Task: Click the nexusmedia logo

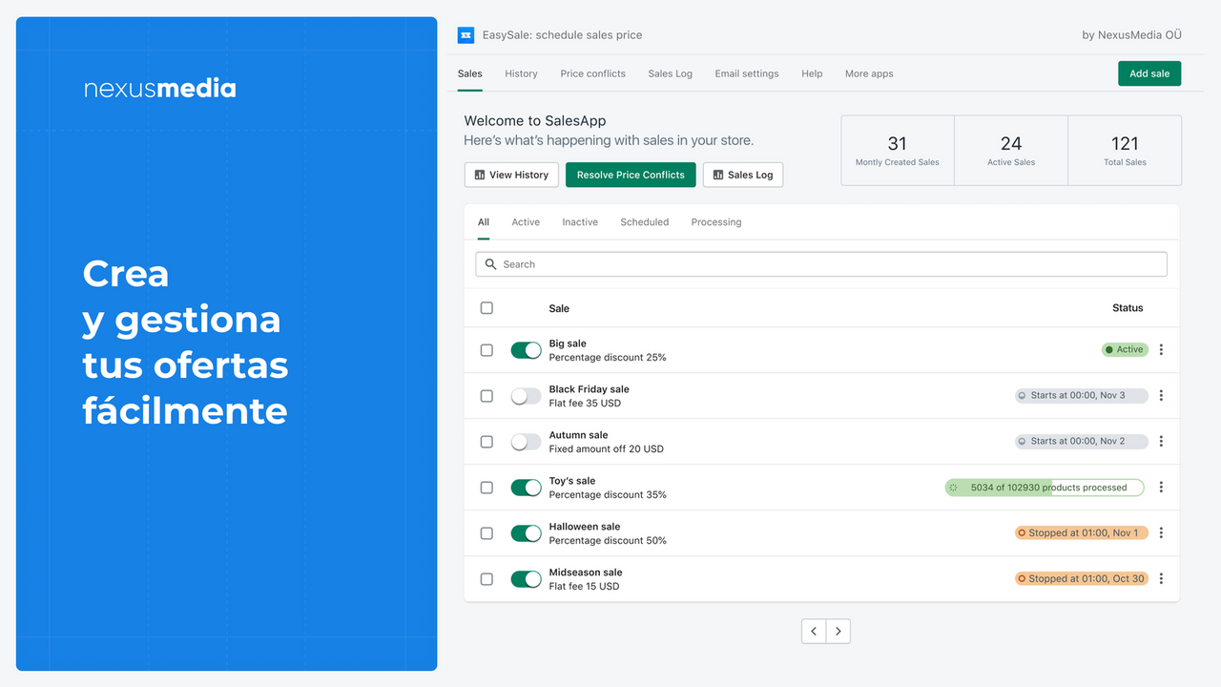Action: tap(159, 89)
